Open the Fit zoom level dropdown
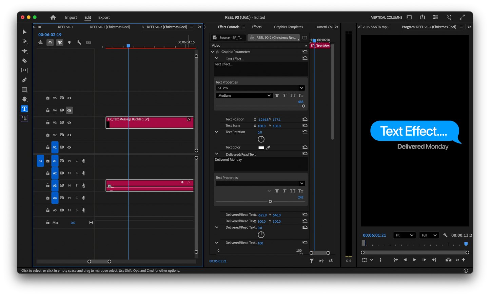The width and height of the screenshot is (490, 296). pyautogui.click(x=404, y=235)
